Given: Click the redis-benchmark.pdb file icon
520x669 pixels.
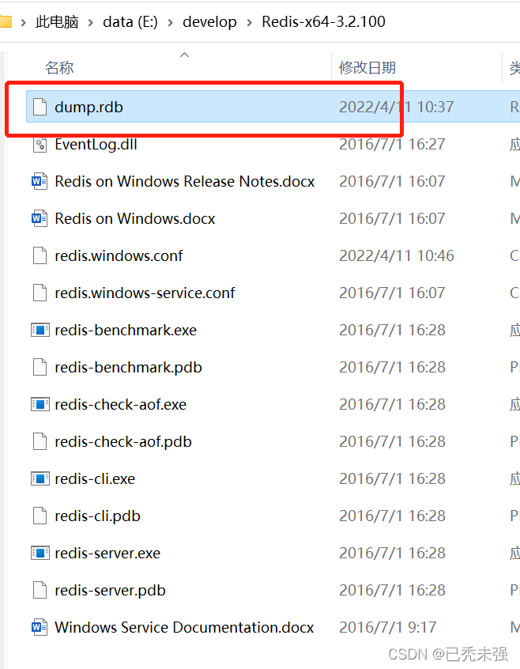Looking at the screenshot, I should [40, 367].
